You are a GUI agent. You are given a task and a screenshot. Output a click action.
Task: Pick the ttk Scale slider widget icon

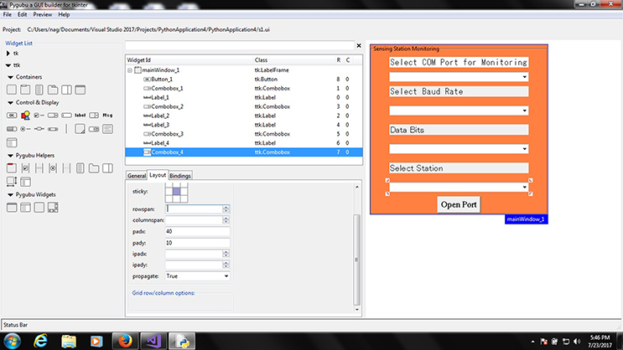coord(39,129)
